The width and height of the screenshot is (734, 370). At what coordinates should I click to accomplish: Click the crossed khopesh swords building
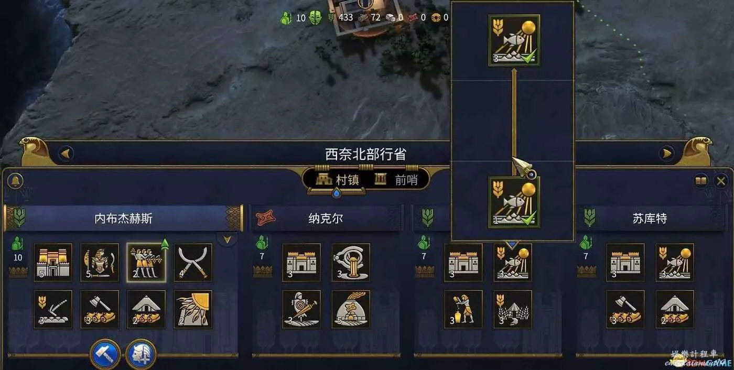point(193,263)
